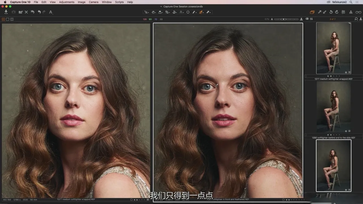Apply adjustments with the down-left arrow icon

[x=325, y=12]
